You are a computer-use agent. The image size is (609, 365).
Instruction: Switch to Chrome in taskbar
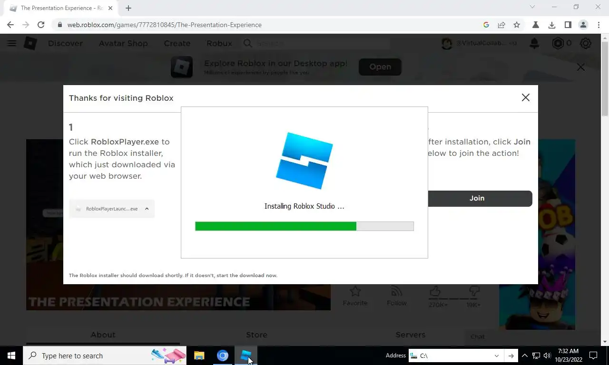(x=223, y=355)
